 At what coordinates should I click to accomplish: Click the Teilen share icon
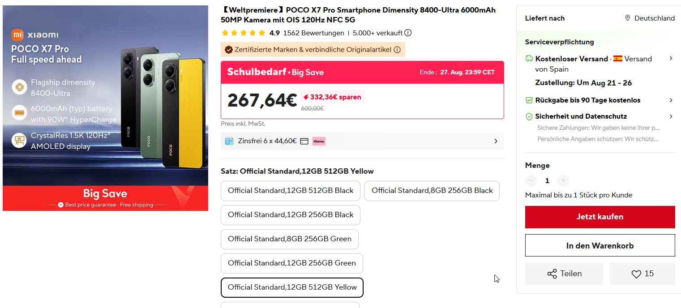[552, 274]
